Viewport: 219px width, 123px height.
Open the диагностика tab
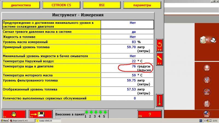pyautogui.click(x=21, y=5)
